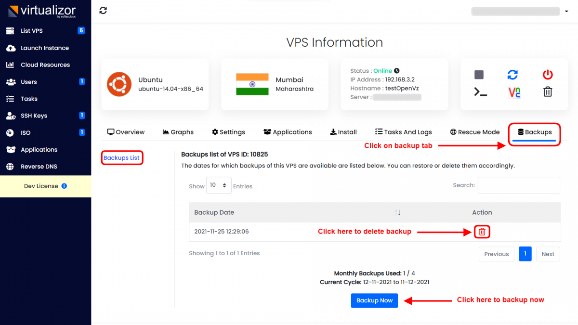Open the VNC console for this VPS
Screen dimensions: 578x325
click(513, 91)
